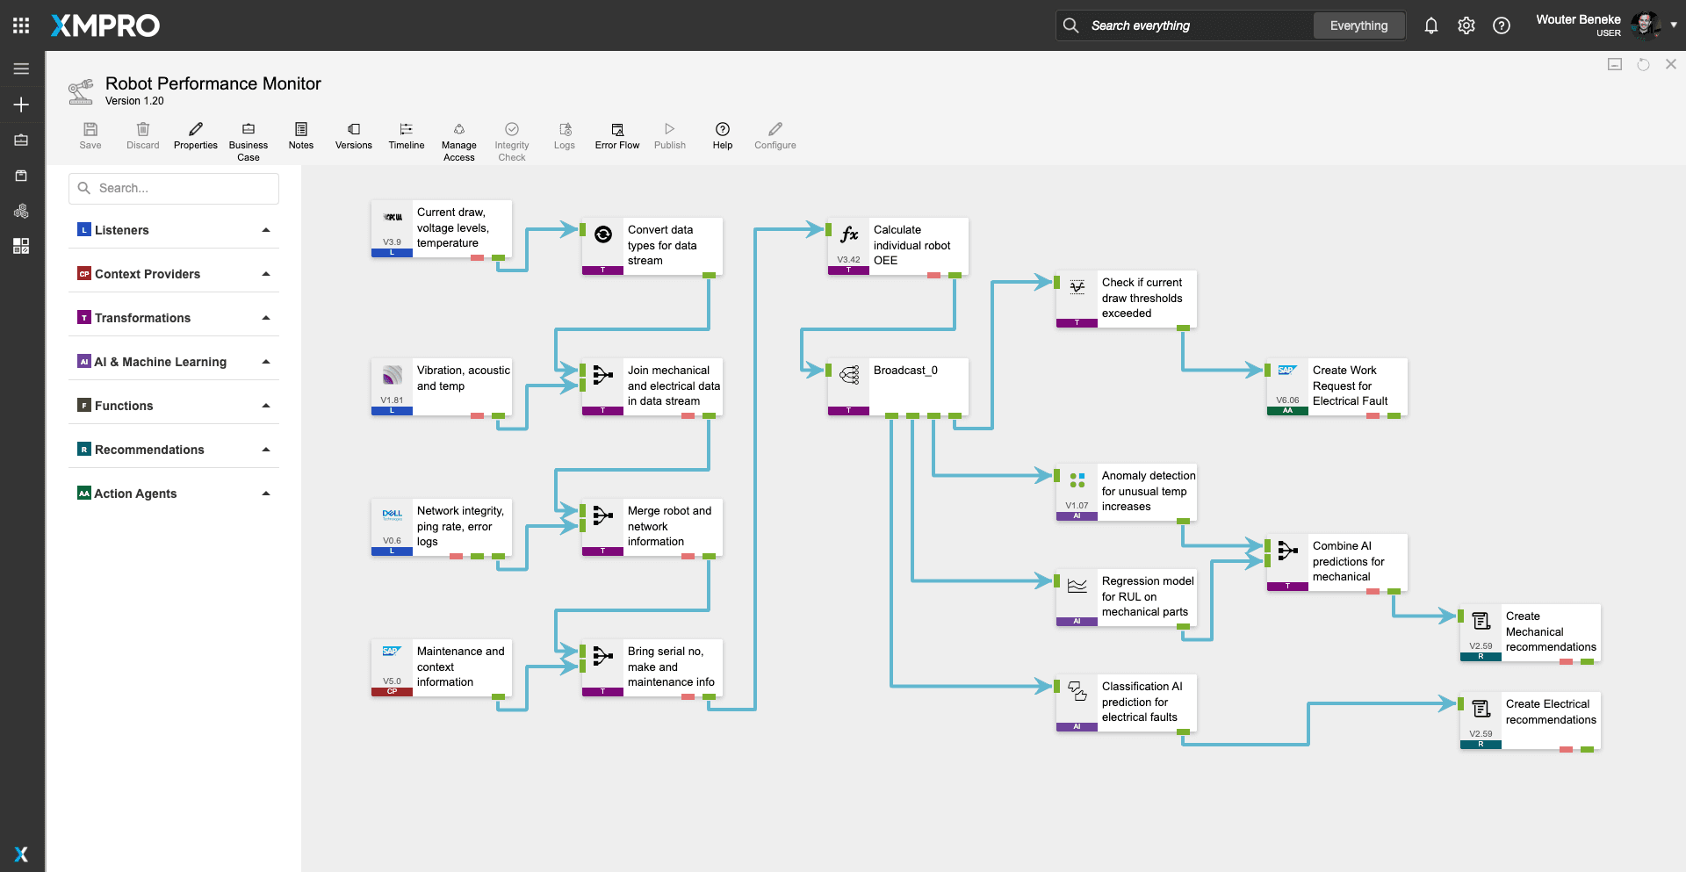This screenshot has width=1686, height=872.
Task: Open the Error Flow toolbar icon
Action: 617,130
